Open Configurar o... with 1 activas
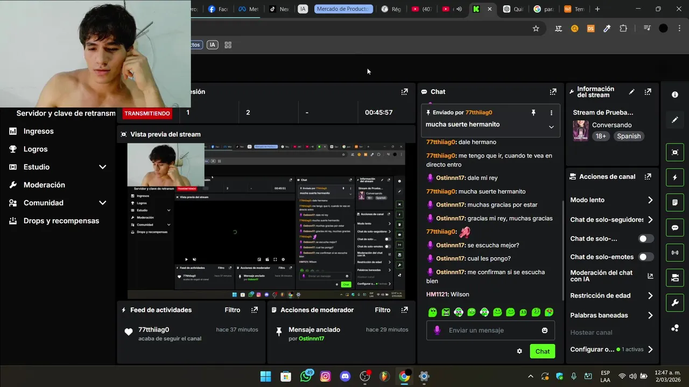 coord(611,349)
